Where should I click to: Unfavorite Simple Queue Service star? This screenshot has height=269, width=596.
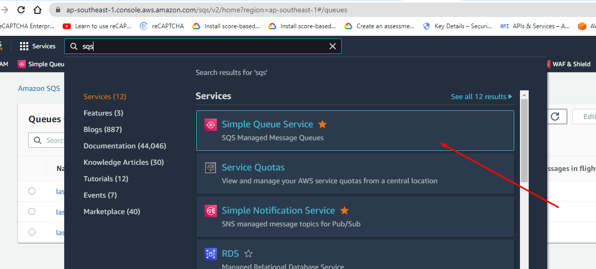[x=322, y=124]
